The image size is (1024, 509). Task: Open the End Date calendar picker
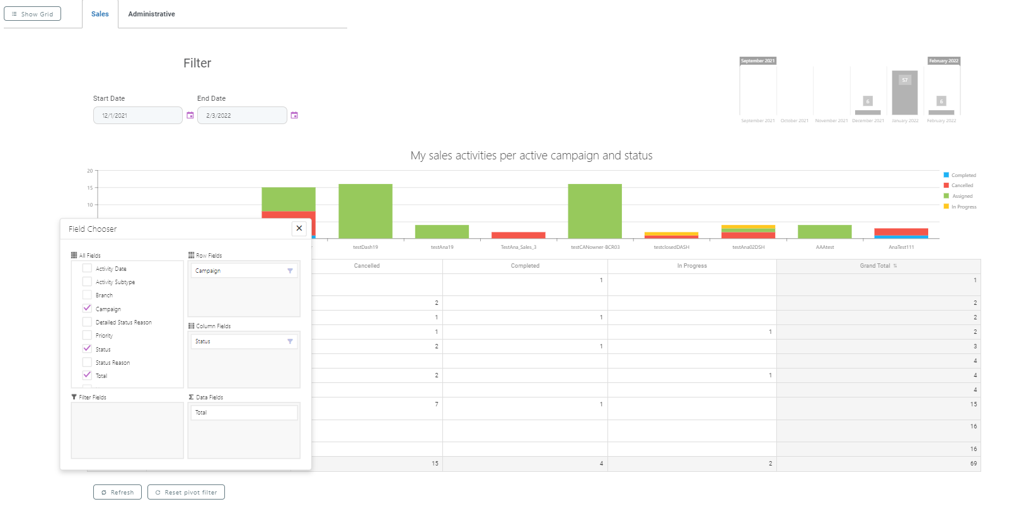point(294,115)
